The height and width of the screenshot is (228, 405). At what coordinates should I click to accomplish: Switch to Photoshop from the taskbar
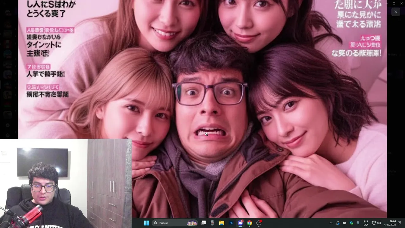pyautogui.click(x=231, y=223)
